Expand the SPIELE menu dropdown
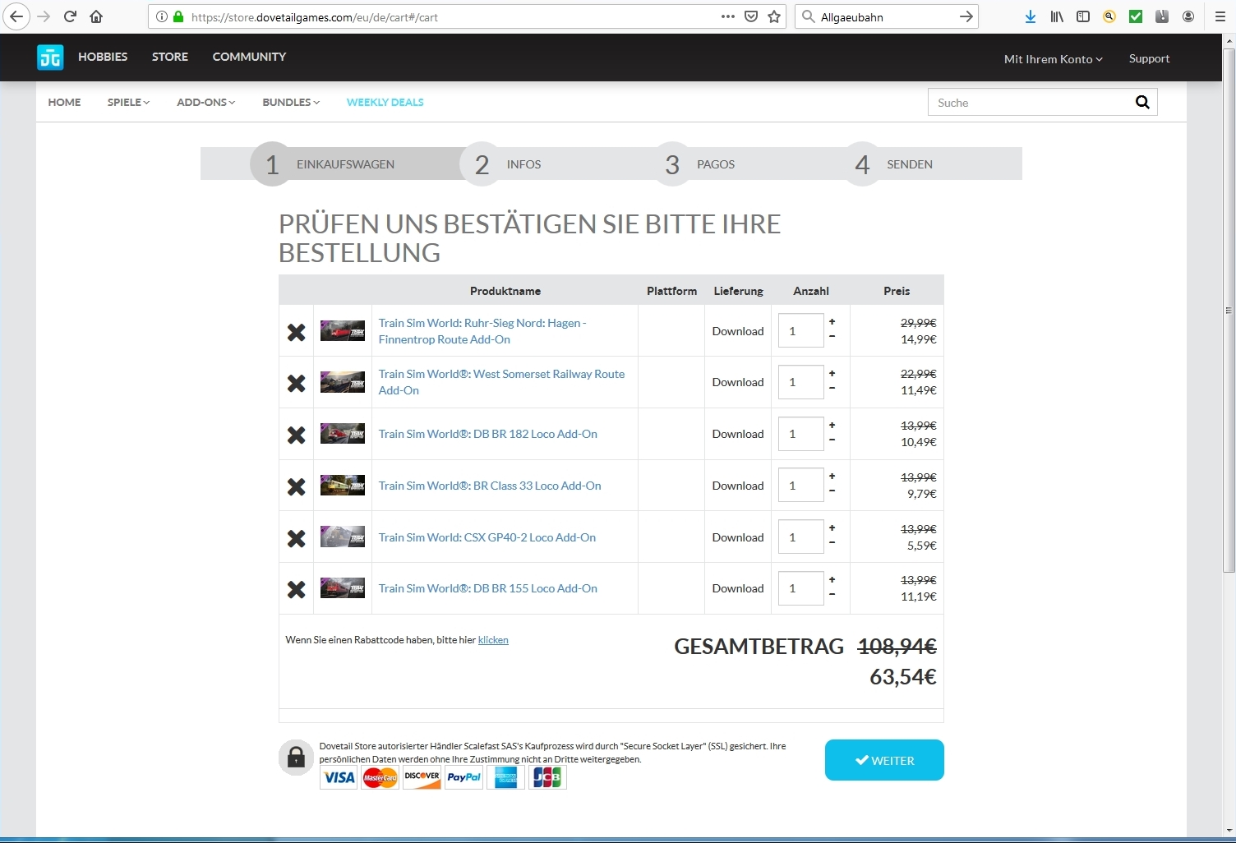Image resolution: width=1236 pixels, height=843 pixels. pos(128,102)
